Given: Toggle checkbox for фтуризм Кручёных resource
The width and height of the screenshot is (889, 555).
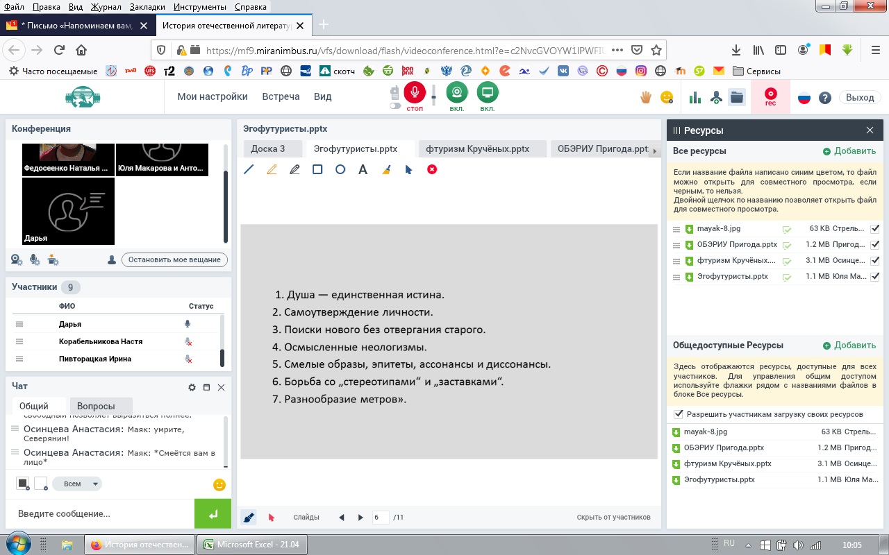Looking at the screenshot, I should point(875,260).
